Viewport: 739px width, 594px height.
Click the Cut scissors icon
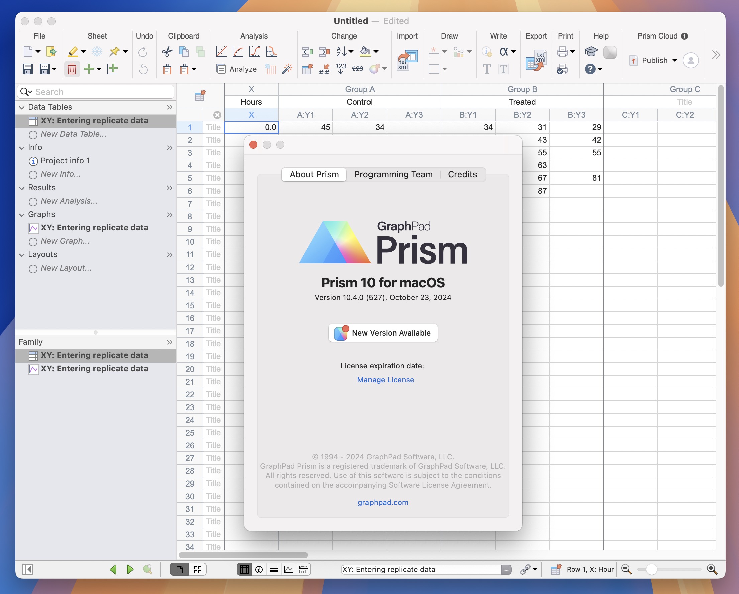[167, 52]
